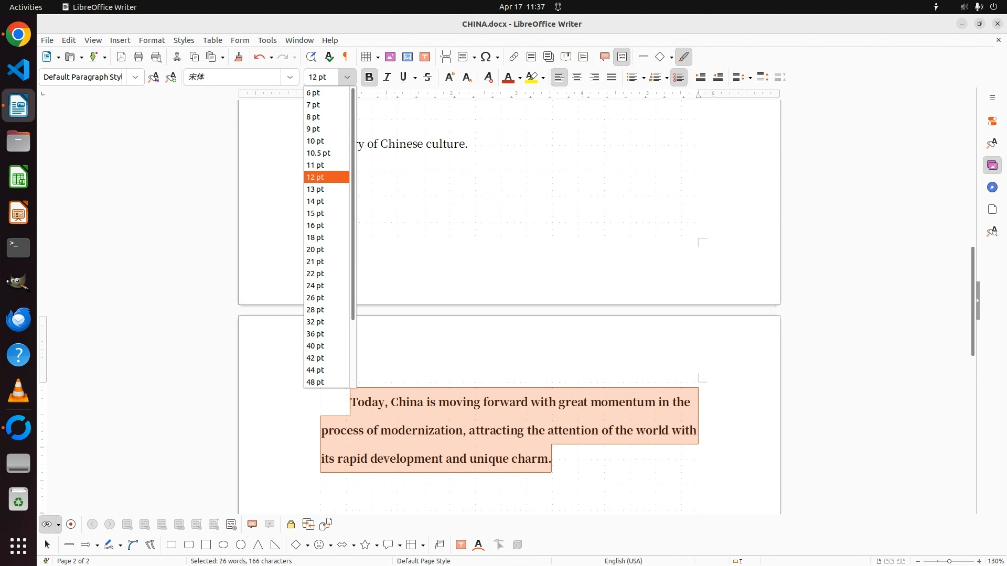Toggle Italic formatting on
This screenshot has height=566, width=1007.
point(387,78)
